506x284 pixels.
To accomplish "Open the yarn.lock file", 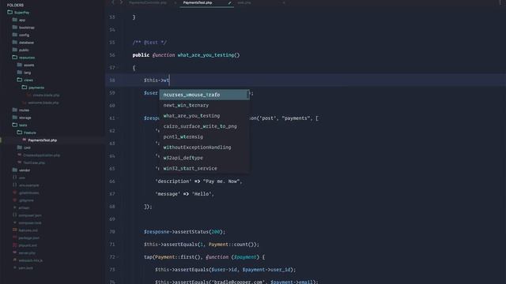I will (x=25, y=268).
